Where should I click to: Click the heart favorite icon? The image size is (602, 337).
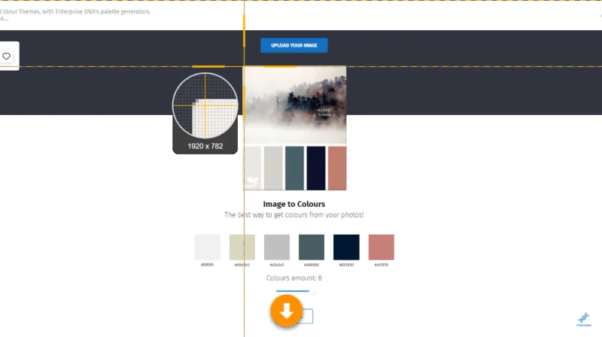(x=6, y=56)
